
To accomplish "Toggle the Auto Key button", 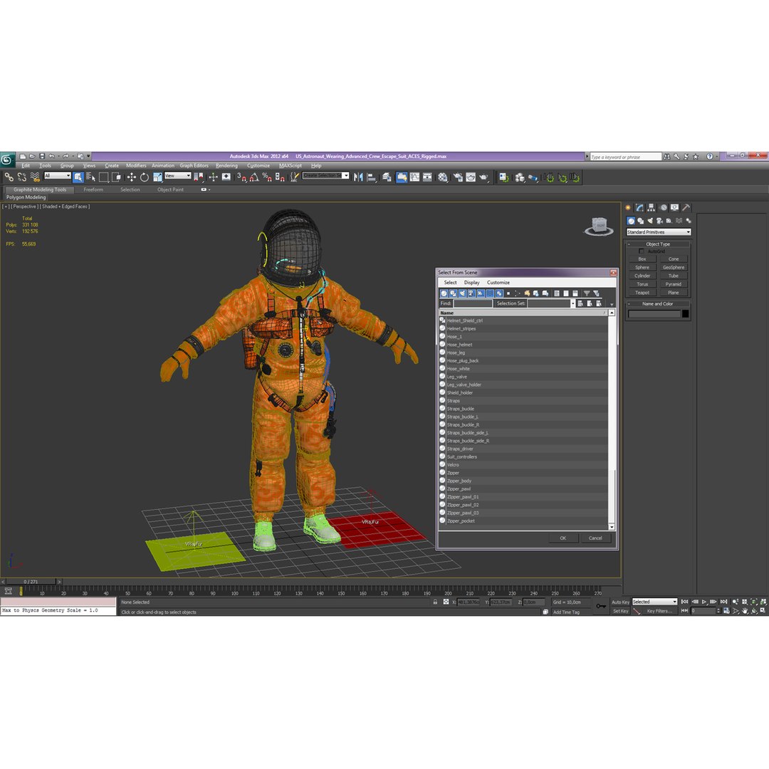I will 620,602.
